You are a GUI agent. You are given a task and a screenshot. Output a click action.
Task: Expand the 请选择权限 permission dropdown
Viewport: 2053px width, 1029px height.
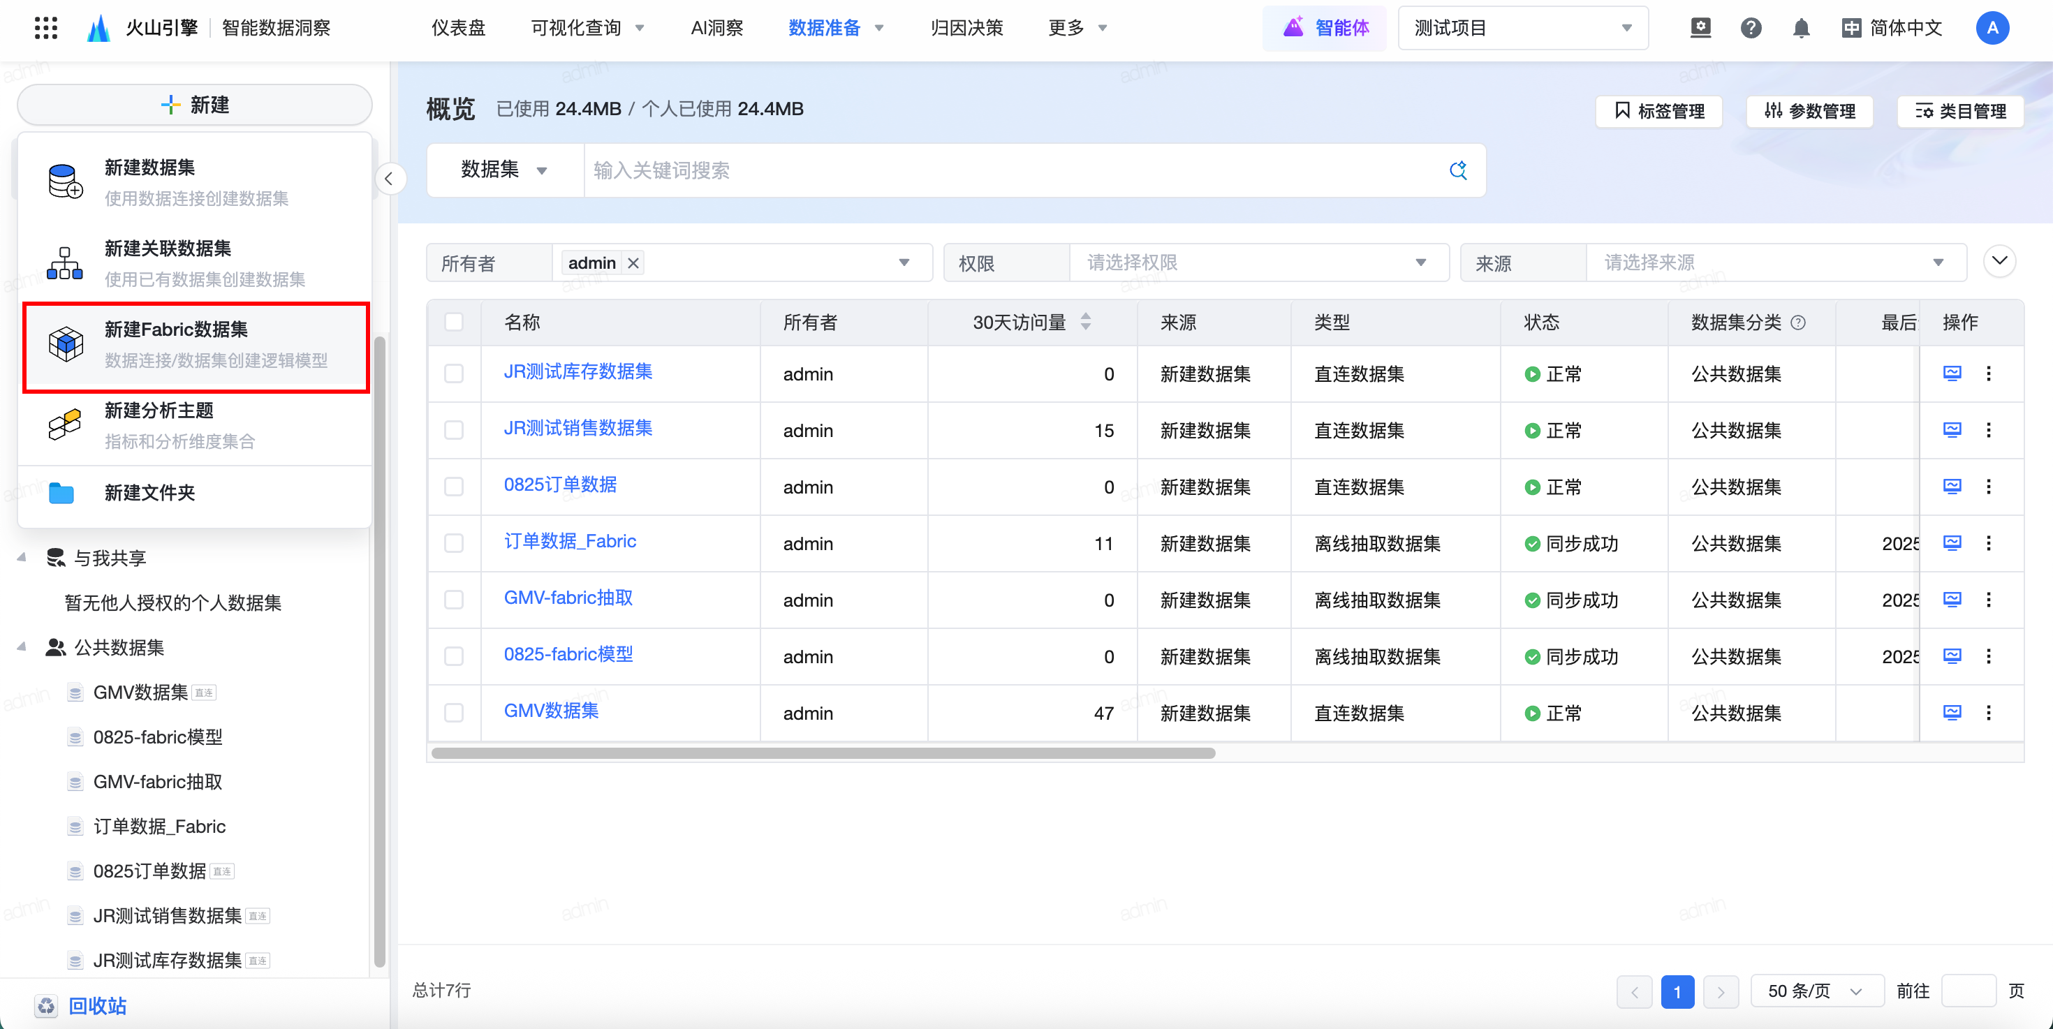click(1258, 262)
